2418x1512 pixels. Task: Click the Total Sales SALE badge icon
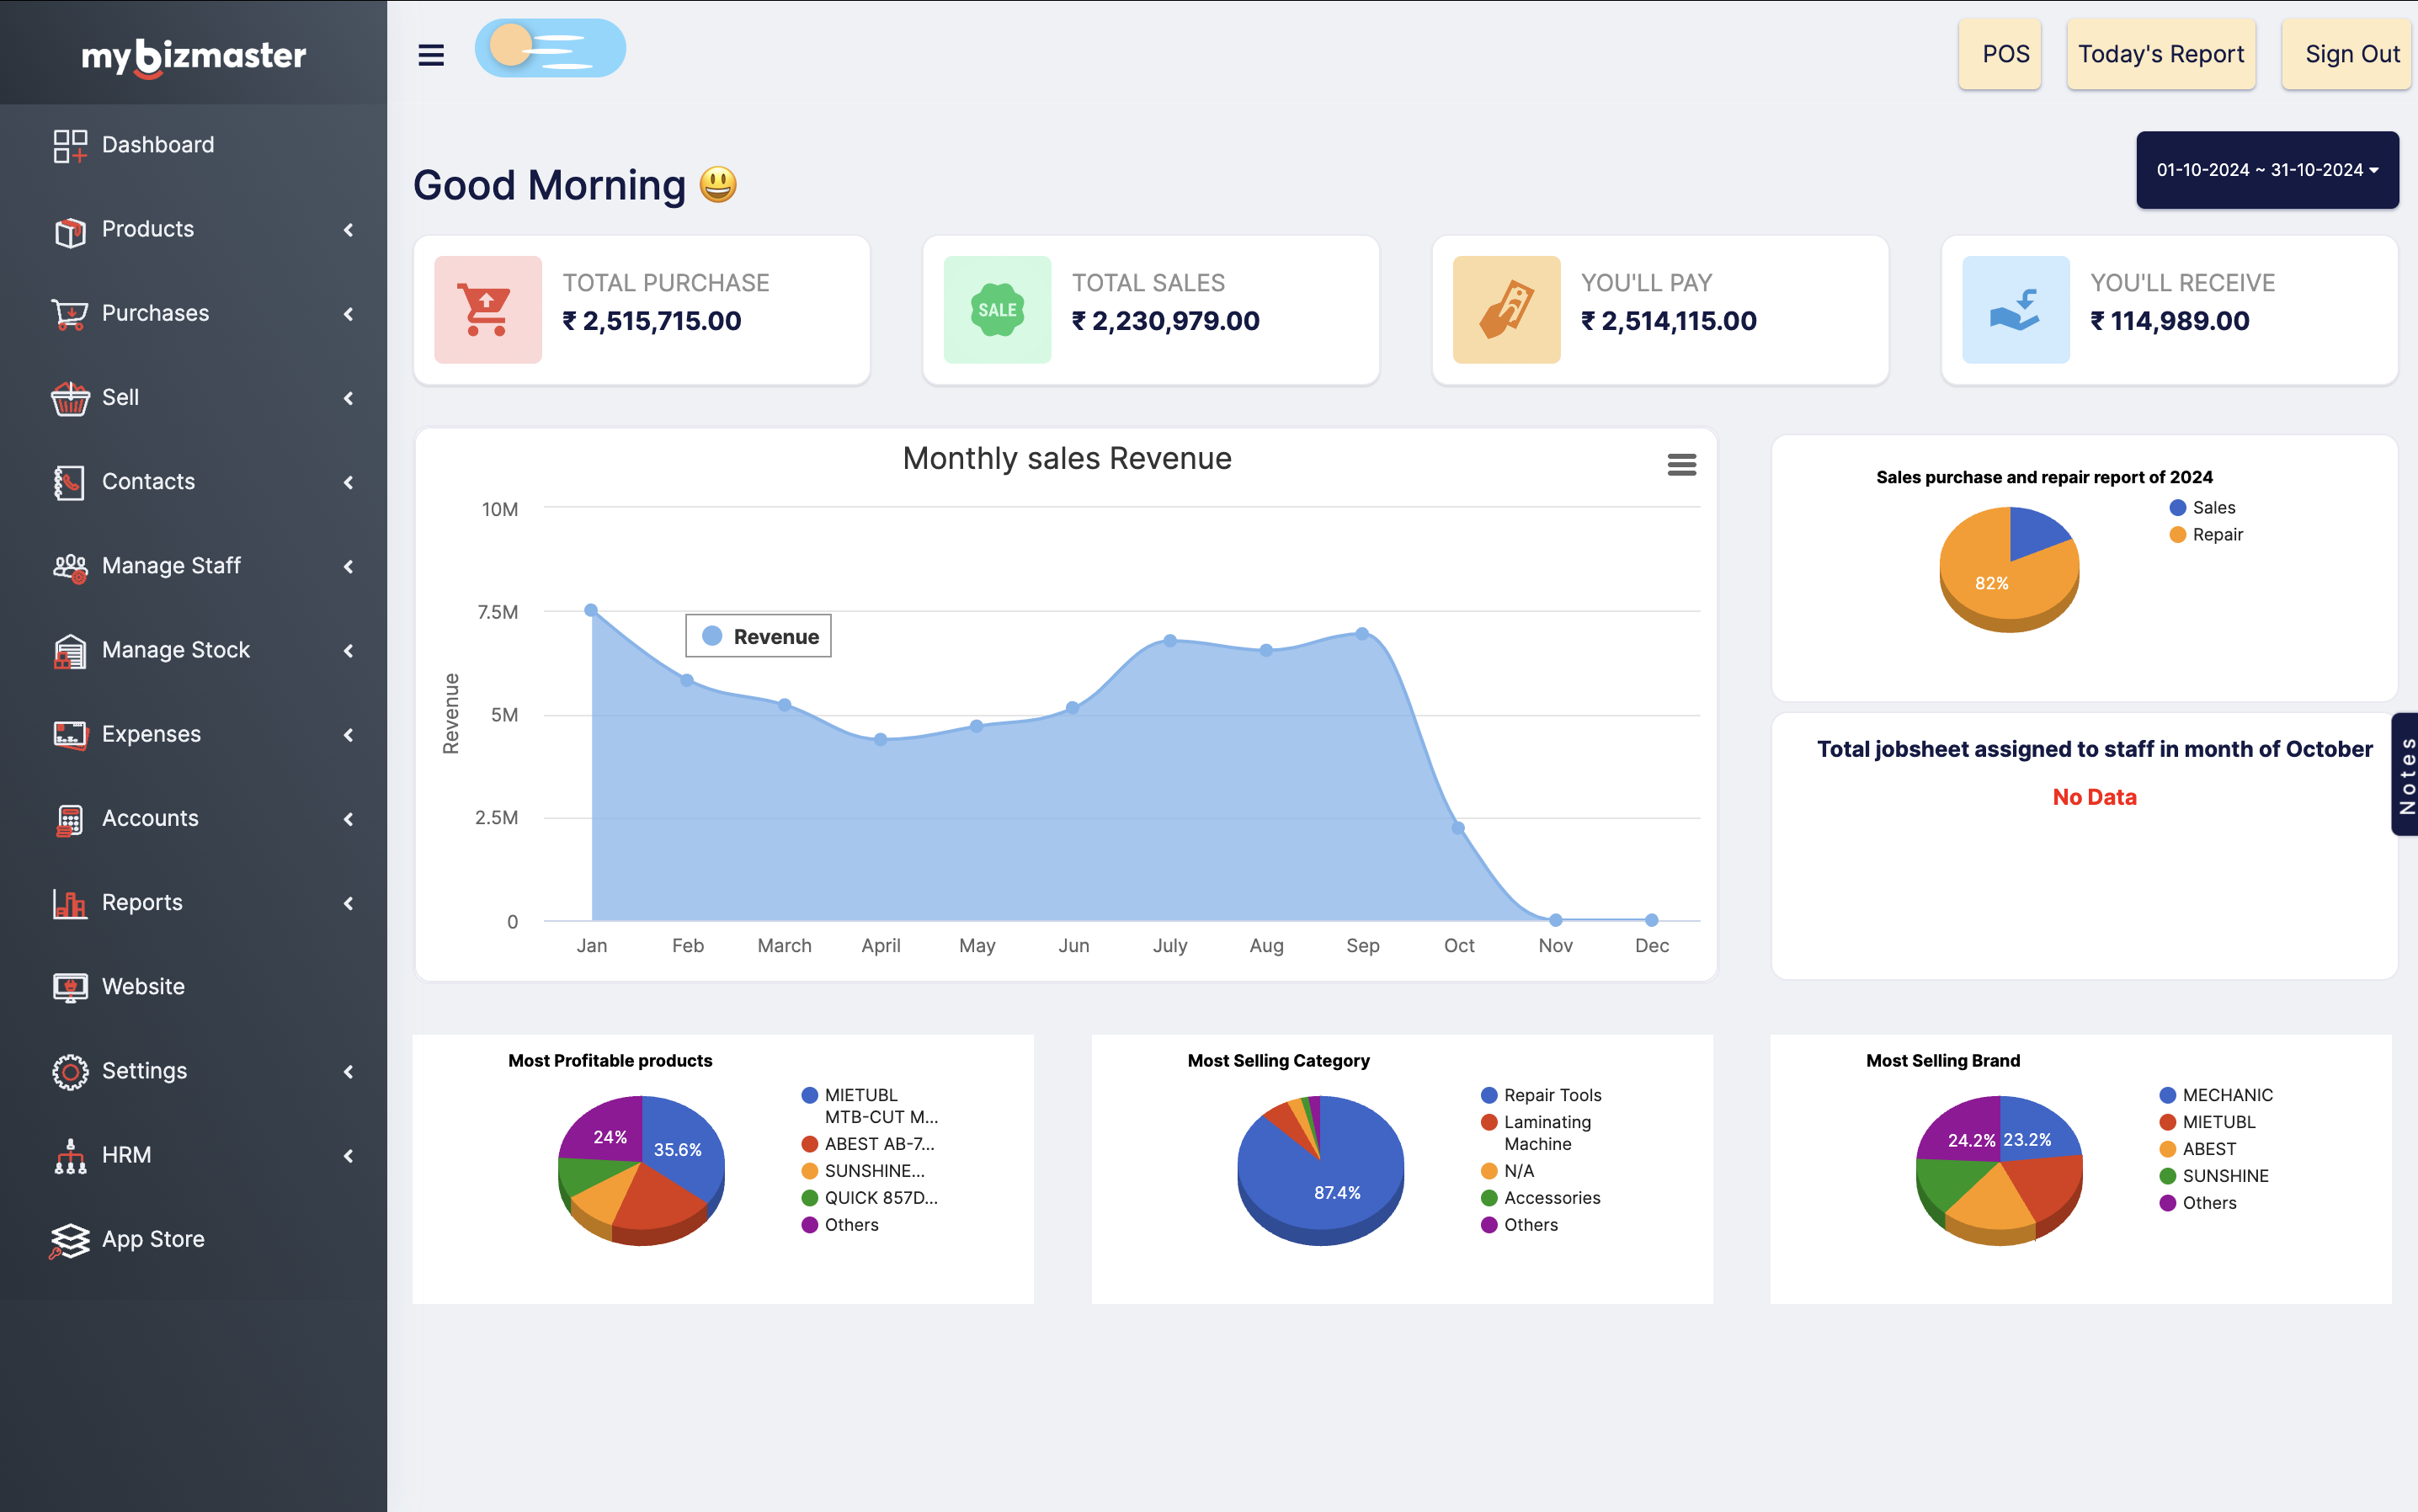click(x=997, y=310)
